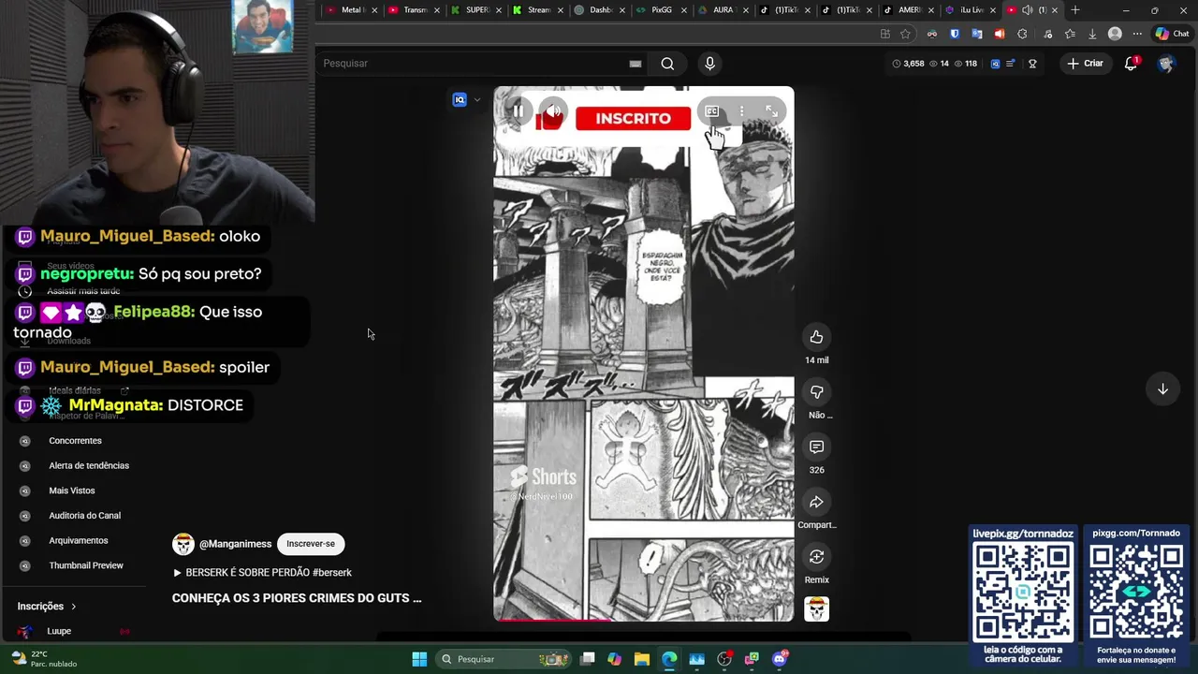
Task: Open Concorrentes in the sidebar
Action: [x=75, y=441]
